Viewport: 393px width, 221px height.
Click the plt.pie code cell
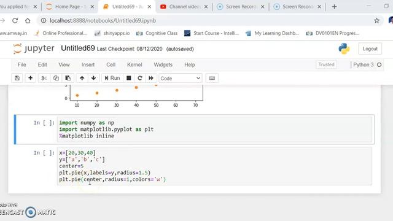tap(214, 166)
